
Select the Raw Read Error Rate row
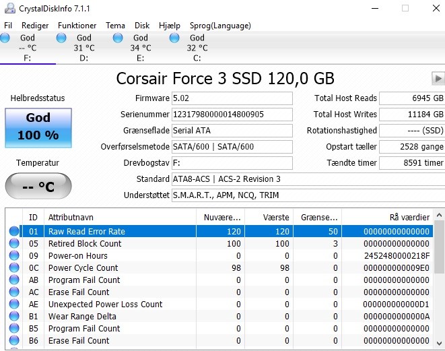point(219,231)
